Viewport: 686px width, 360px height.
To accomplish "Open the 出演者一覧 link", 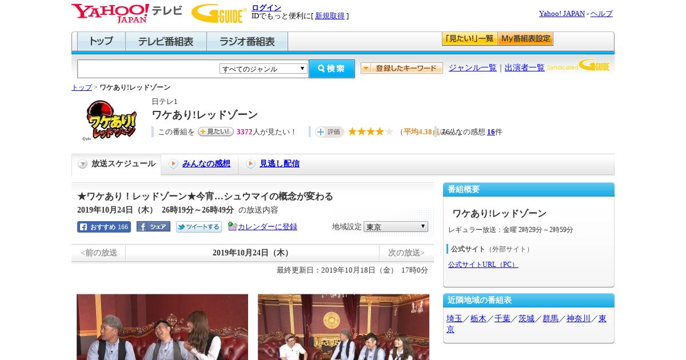I will pyautogui.click(x=525, y=68).
